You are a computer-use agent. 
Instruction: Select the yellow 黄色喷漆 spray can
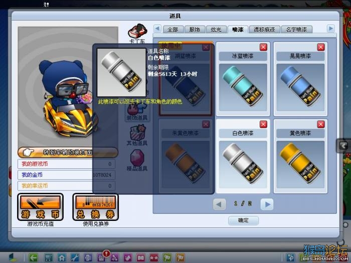tap(300, 164)
